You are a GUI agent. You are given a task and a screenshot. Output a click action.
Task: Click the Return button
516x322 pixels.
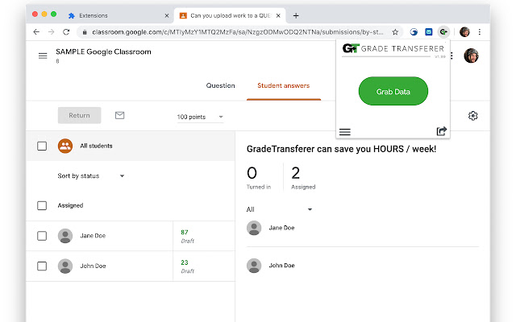pyautogui.click(x=79, y=116)
